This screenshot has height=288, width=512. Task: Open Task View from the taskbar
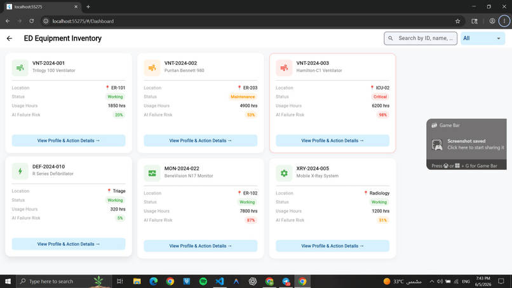pos(120,281)
